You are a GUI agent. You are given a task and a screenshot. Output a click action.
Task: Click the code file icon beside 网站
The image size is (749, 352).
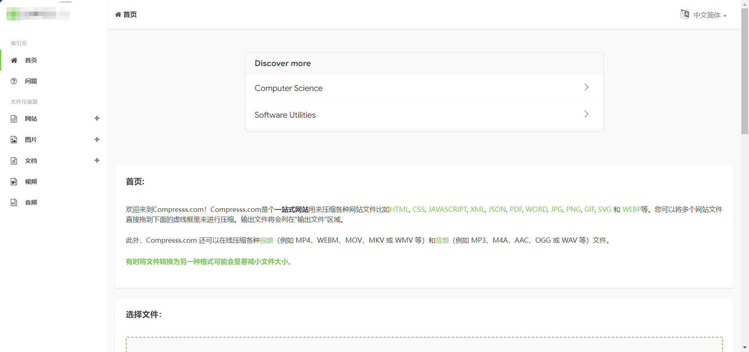tap(14, 119)
